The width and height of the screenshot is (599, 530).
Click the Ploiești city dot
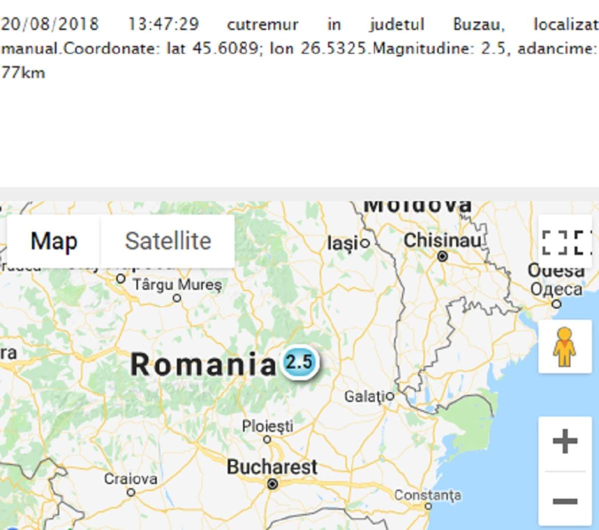pyautogui.click(x=267, y=440)
